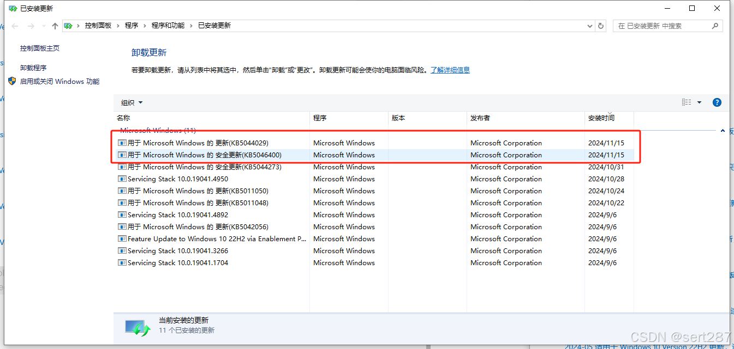734x349 pixels.
Task: Click the icon of KB5042056 update
Action: pyautogui.click(x=122, y=227)
